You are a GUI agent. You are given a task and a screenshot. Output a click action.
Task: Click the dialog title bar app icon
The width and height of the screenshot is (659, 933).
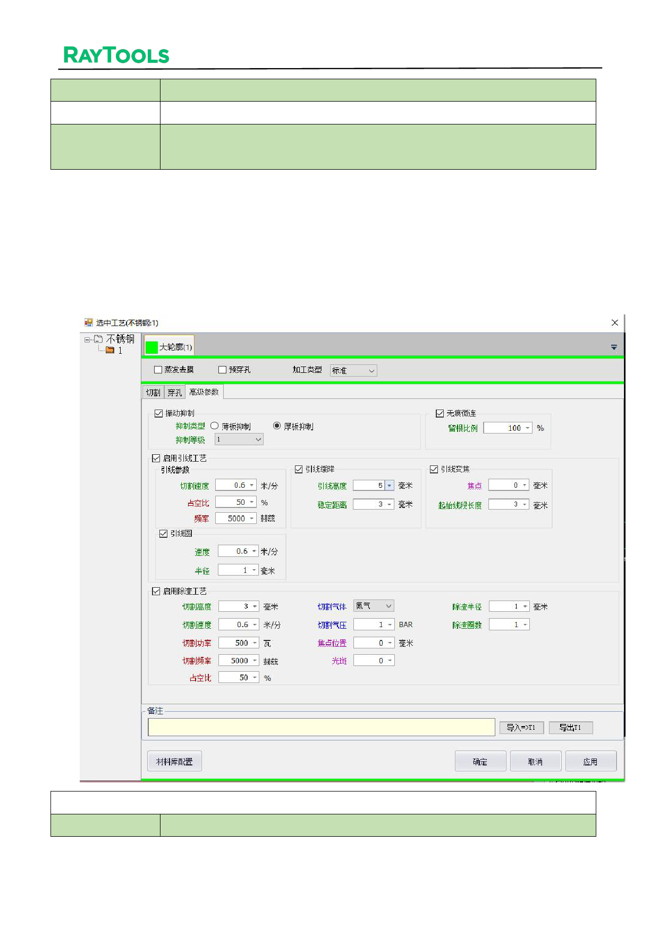pyautogui.click(x=88, y=322)
